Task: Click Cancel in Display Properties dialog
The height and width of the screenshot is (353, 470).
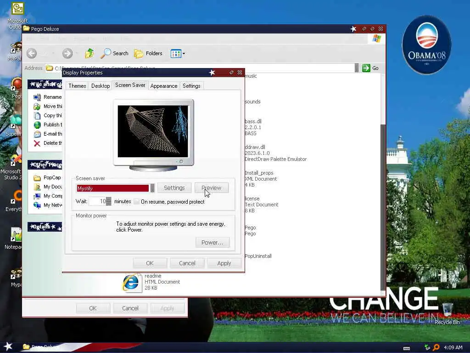Action: pos(187,263)
